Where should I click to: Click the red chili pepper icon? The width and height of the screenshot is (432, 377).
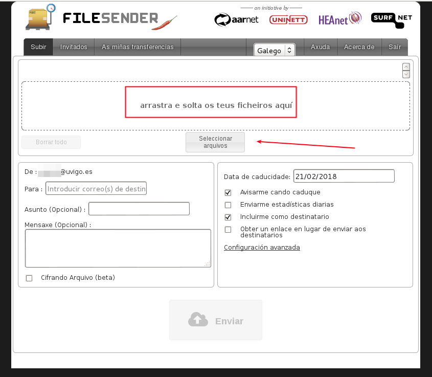pos(165,24)
